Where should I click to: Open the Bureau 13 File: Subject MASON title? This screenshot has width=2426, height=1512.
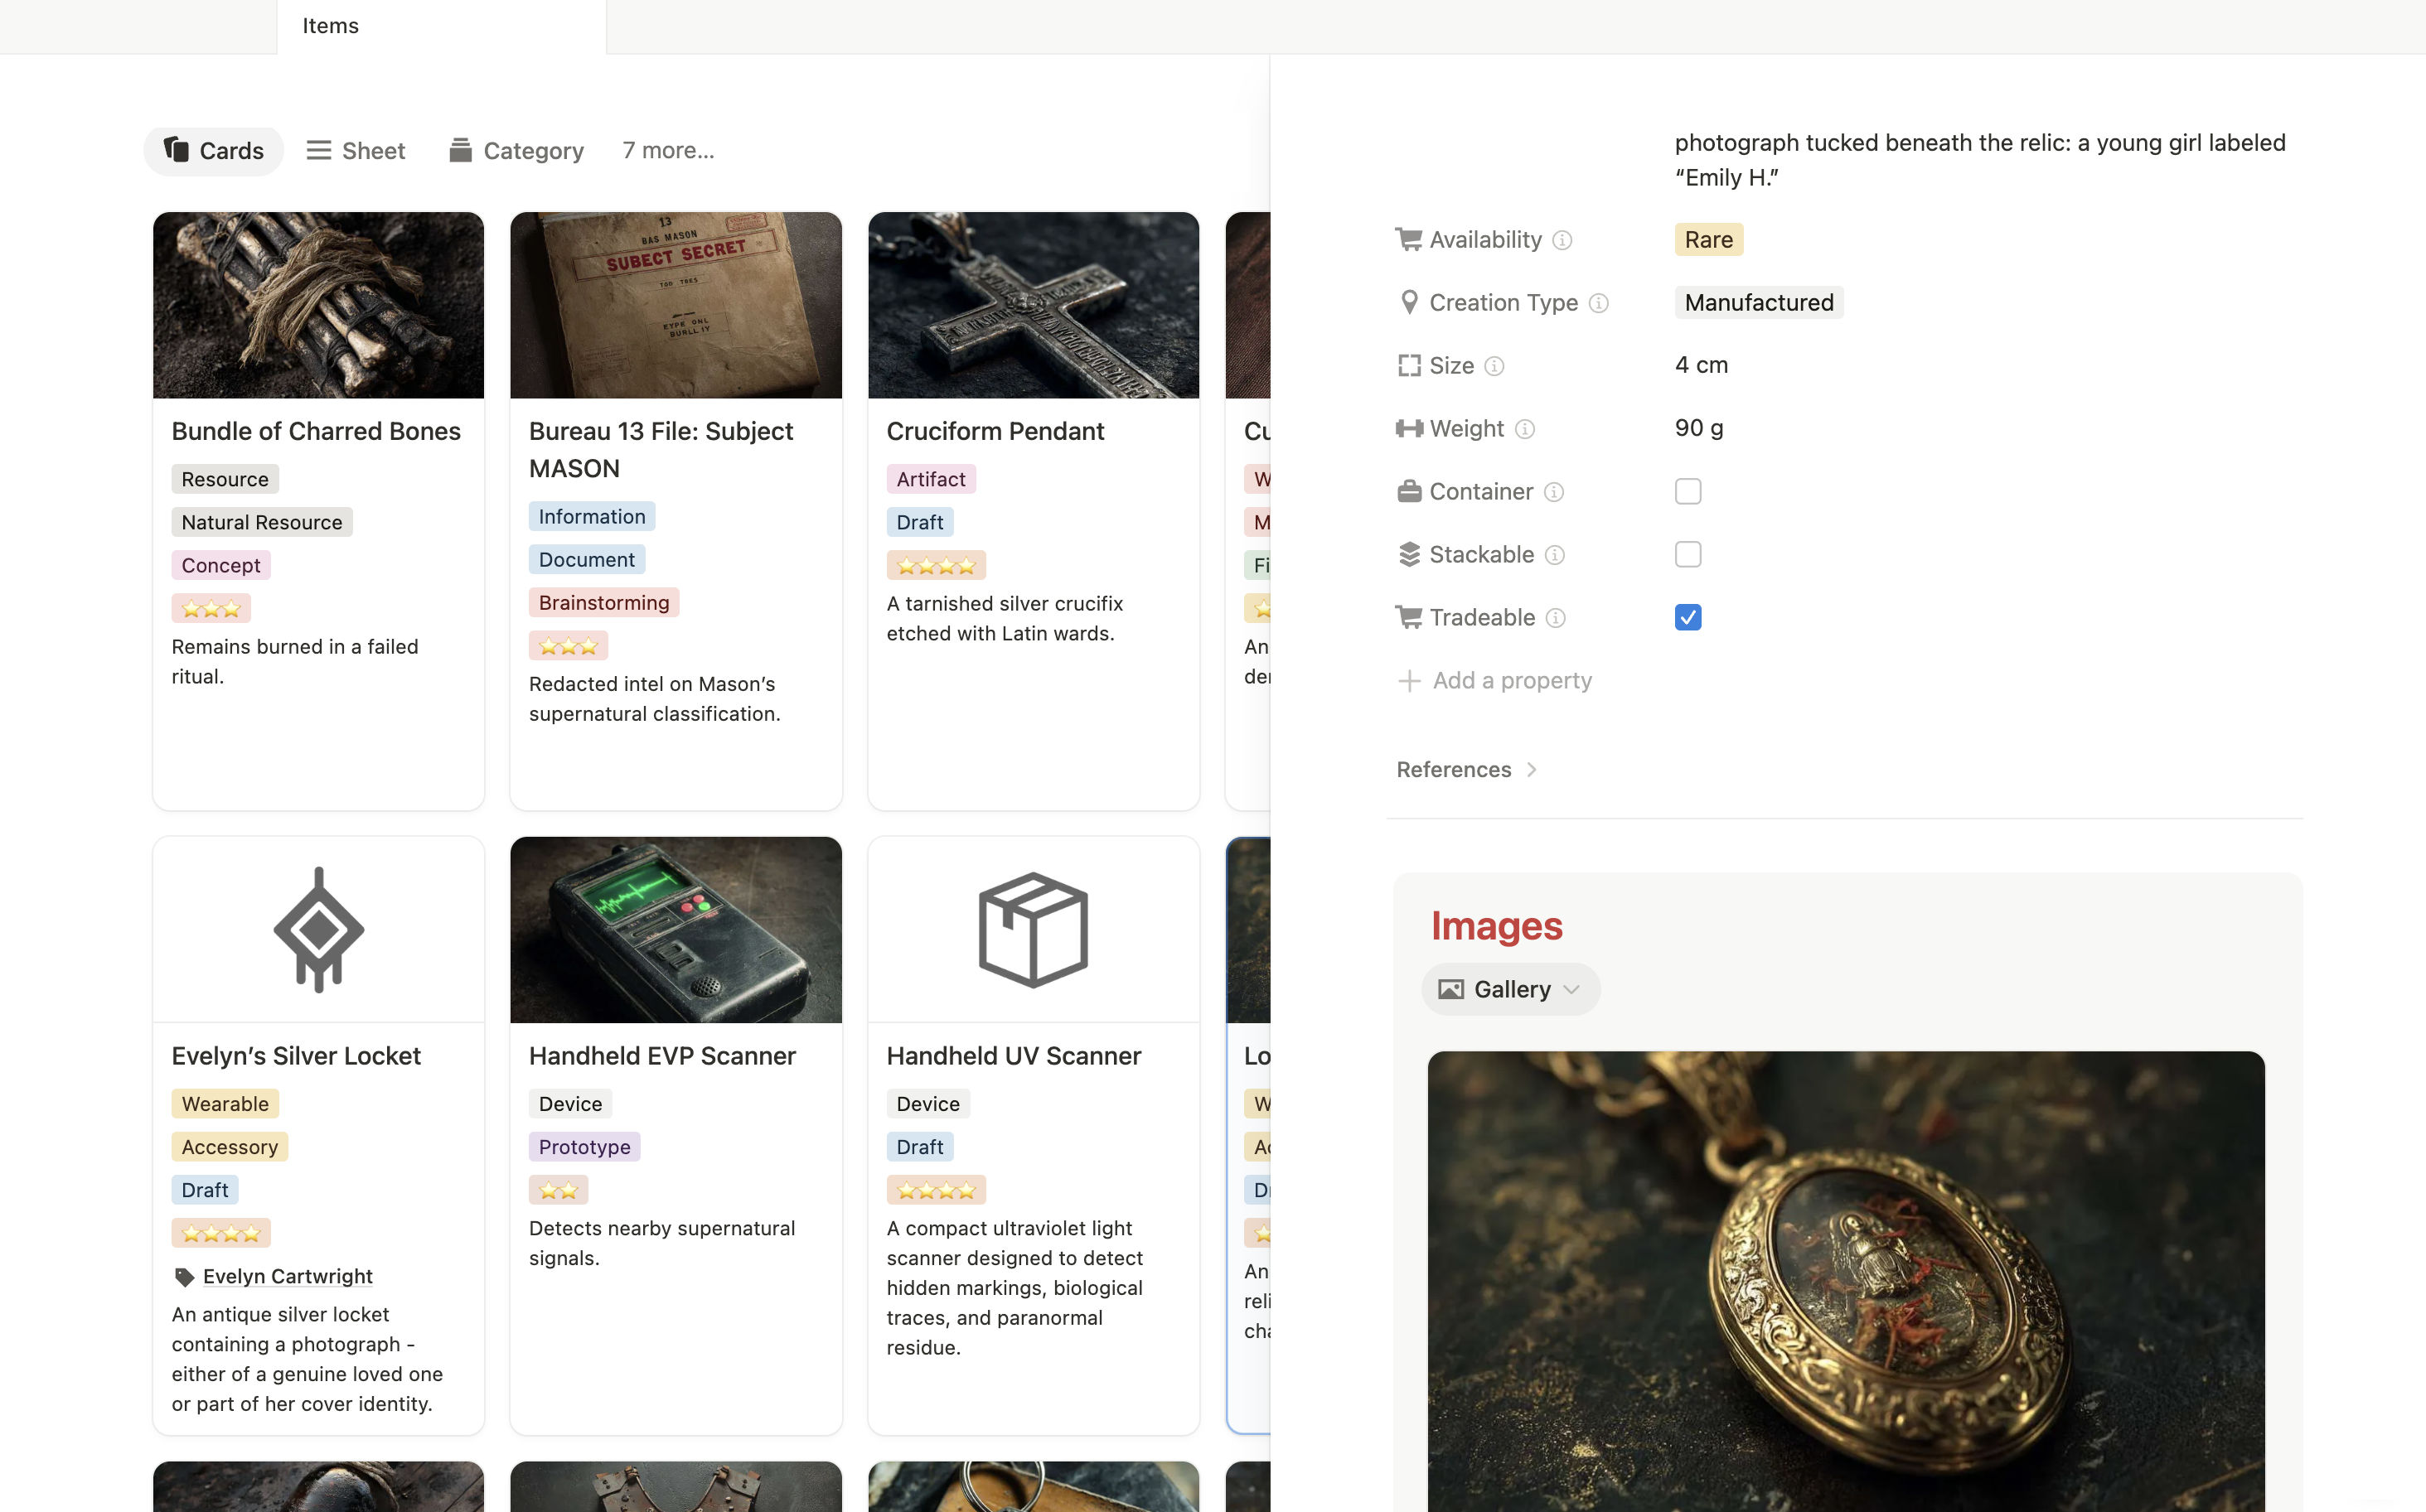(x=661, y=450)
